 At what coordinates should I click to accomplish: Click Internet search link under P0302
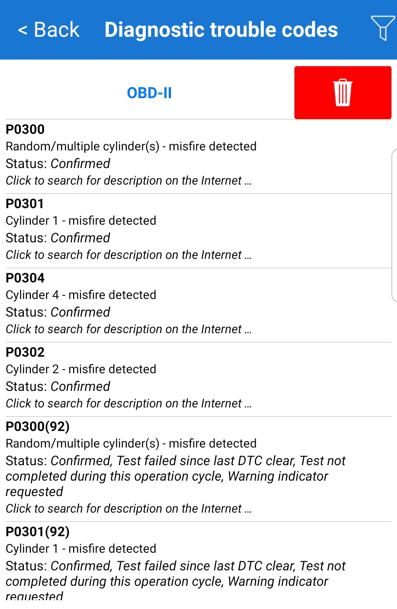[x=129, y=403]
